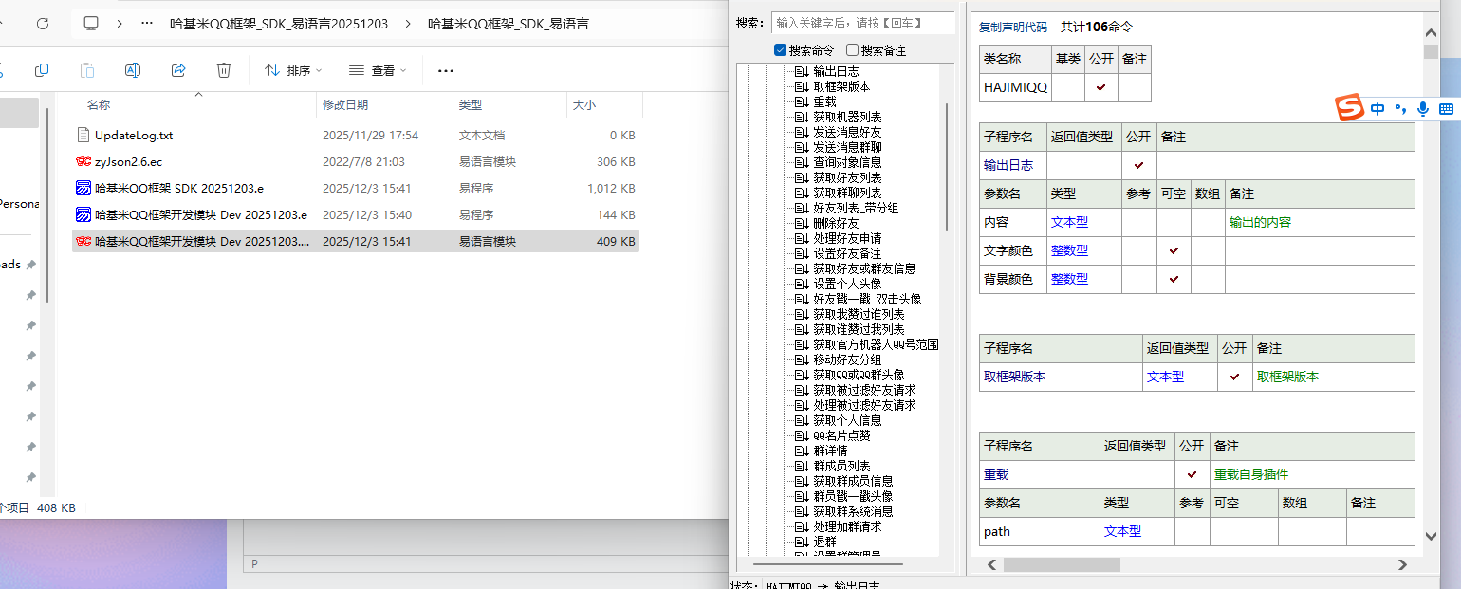Expand the See more ellipsis in Explorer toolbar

446,70
